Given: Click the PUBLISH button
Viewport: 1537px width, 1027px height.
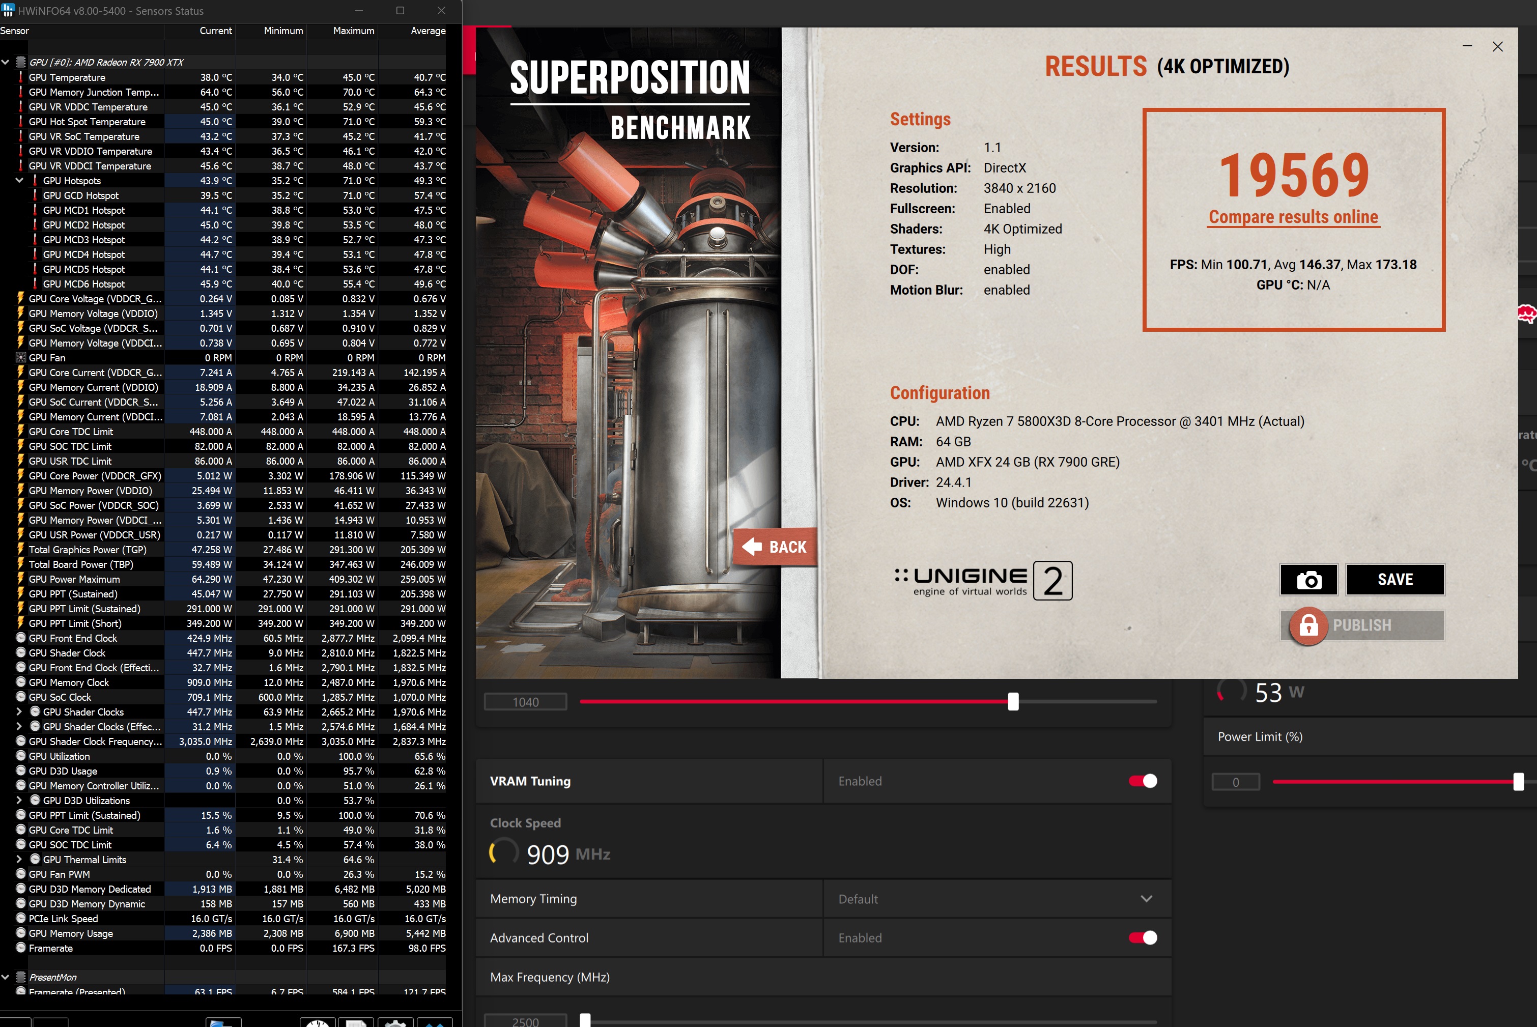Looking at the screenshot, I should (1362, 625).
